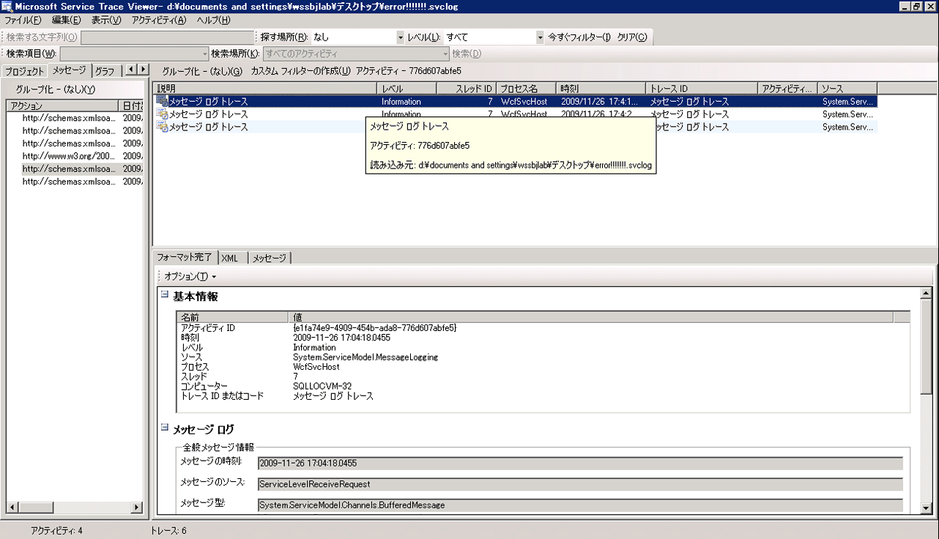Image resolution: width=939 pixels, height=539 pixels.
Task: Open the 検索項目(W) combo box
Action: point(205,53)
